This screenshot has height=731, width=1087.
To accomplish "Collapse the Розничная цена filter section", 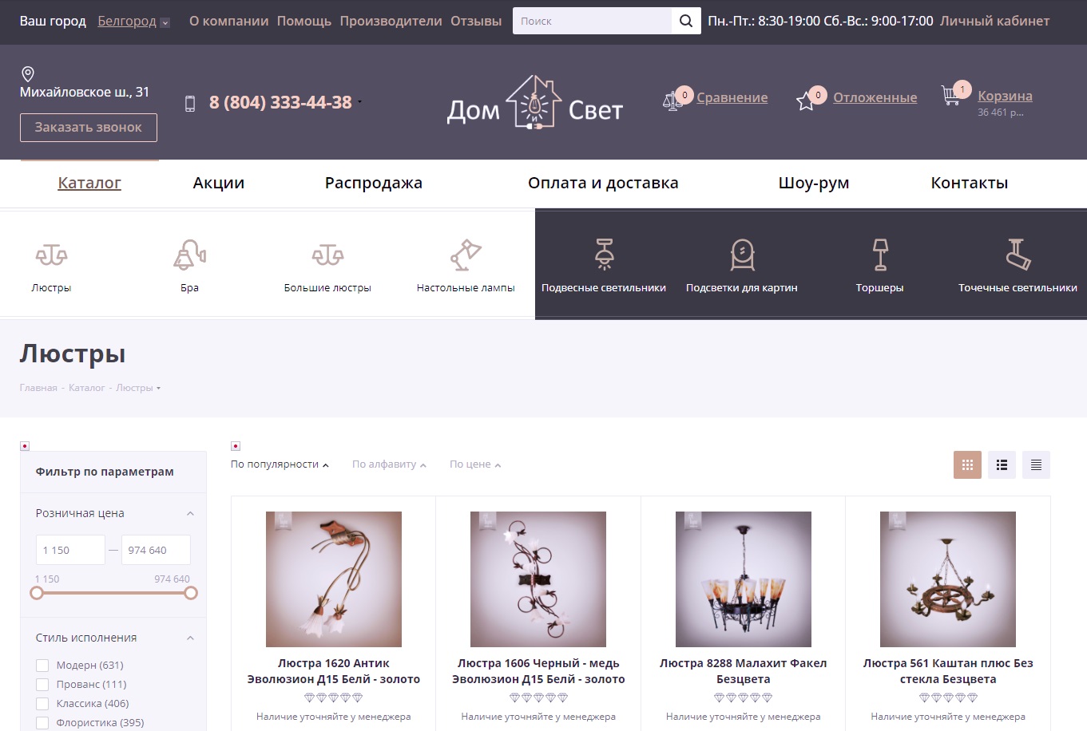I will 190,514.
